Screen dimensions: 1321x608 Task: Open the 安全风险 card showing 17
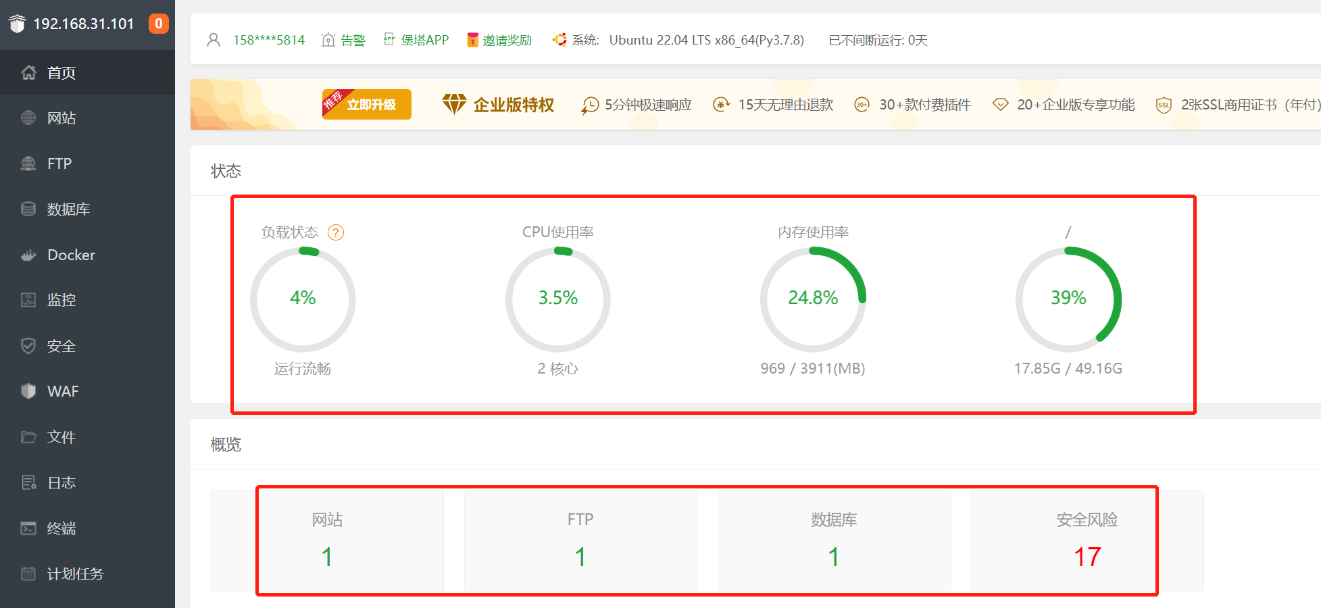pyautogui.click(x=1087, y=540)
